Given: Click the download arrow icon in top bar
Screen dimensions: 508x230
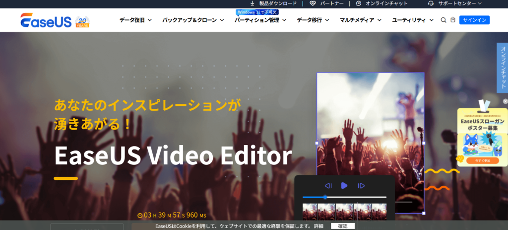Looking at the screenshot, I should 253,3.
